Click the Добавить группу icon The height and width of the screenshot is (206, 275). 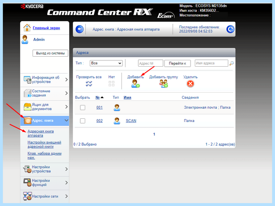[164, 84]
